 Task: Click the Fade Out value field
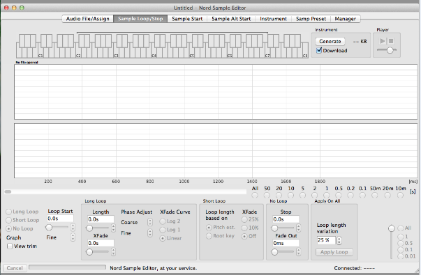(x=286, y=243)
